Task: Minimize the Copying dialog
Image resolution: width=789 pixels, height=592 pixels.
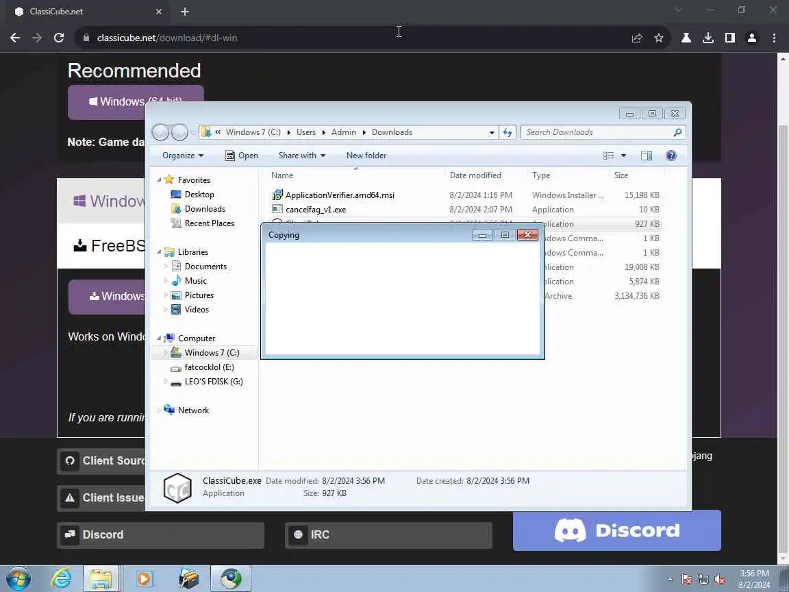Action: (482, 235)
